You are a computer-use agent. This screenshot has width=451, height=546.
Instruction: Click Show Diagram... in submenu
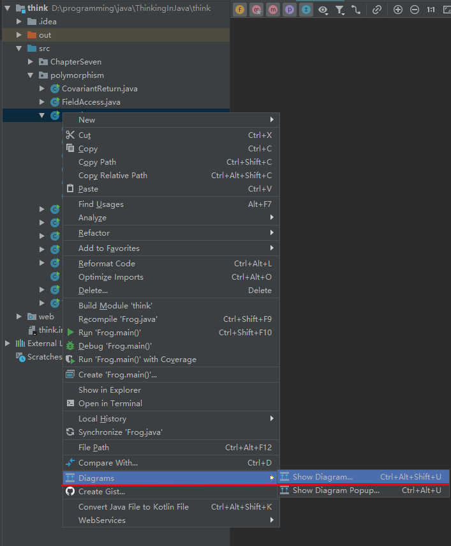coord(364,476)
